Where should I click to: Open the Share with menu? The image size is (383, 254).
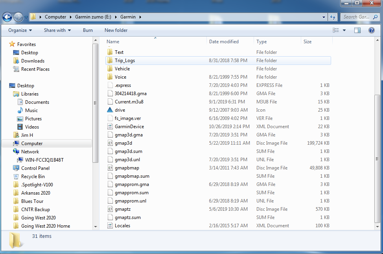[x=57, y=30]
